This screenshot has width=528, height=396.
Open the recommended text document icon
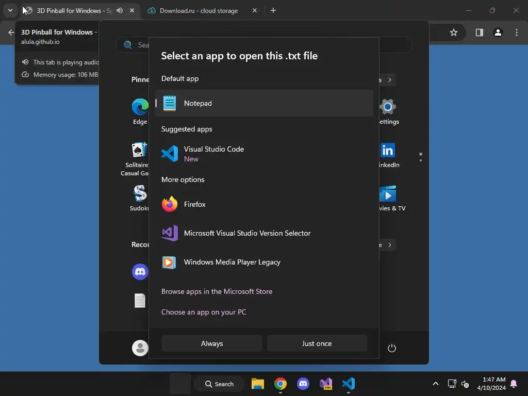(140, 301)
